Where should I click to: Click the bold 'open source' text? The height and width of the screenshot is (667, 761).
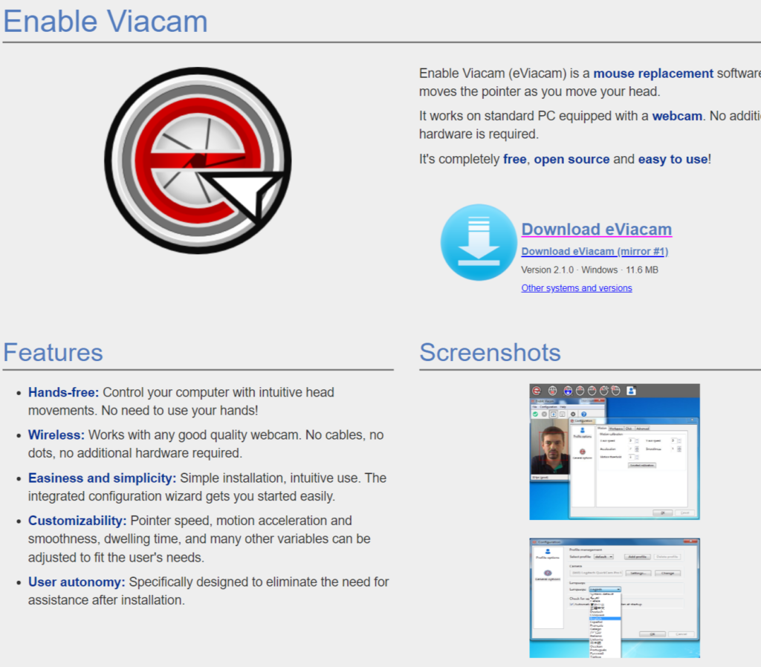tap(571, 160)
